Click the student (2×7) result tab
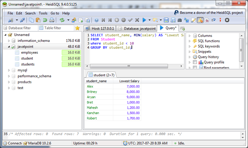 click(101, 75)
